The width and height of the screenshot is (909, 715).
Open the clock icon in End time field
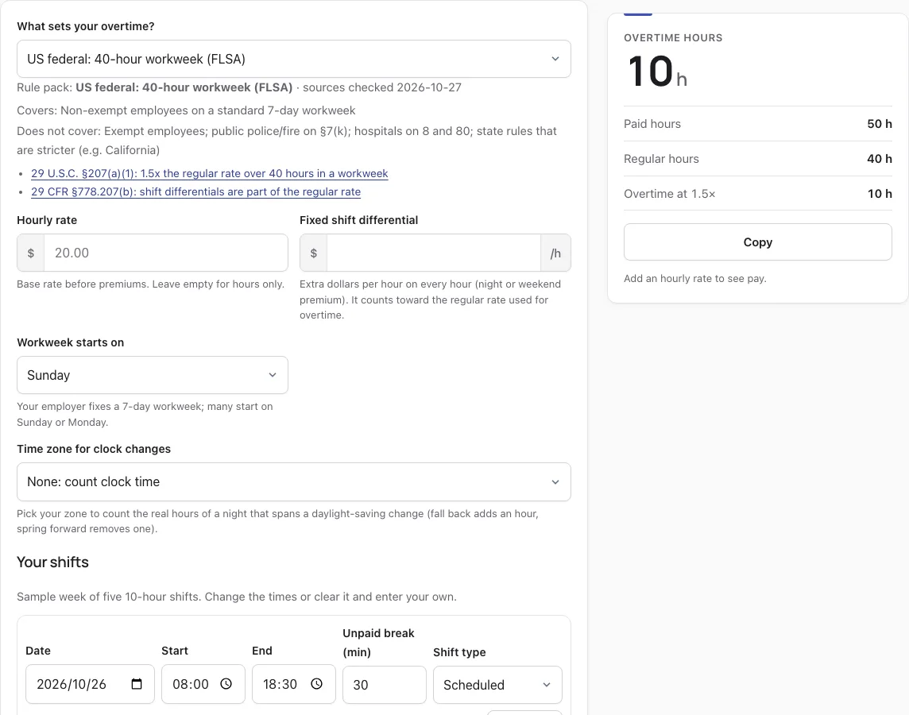tap(316, 684)
